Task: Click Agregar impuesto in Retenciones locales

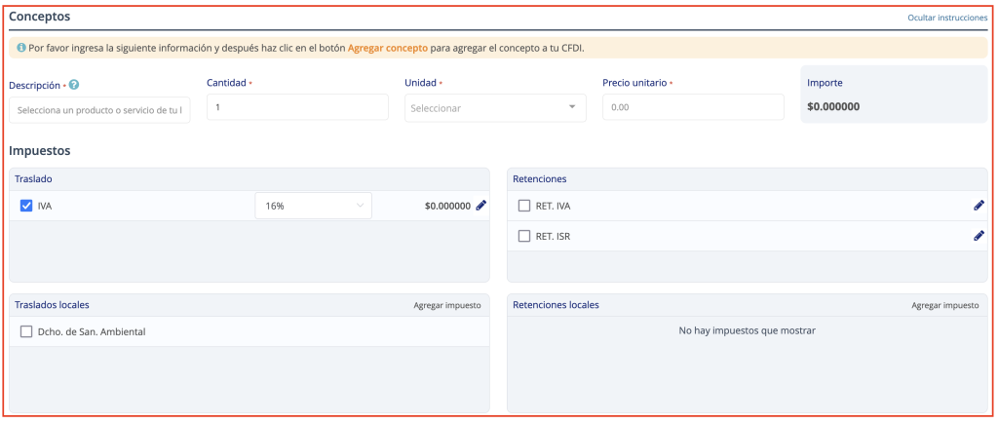Action: tap(945, 306)
